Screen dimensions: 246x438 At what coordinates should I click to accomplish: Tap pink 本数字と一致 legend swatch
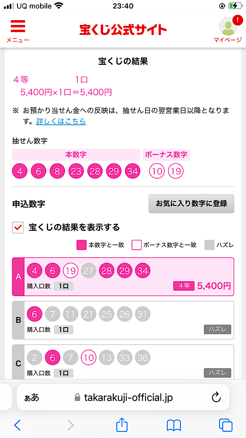82,245
